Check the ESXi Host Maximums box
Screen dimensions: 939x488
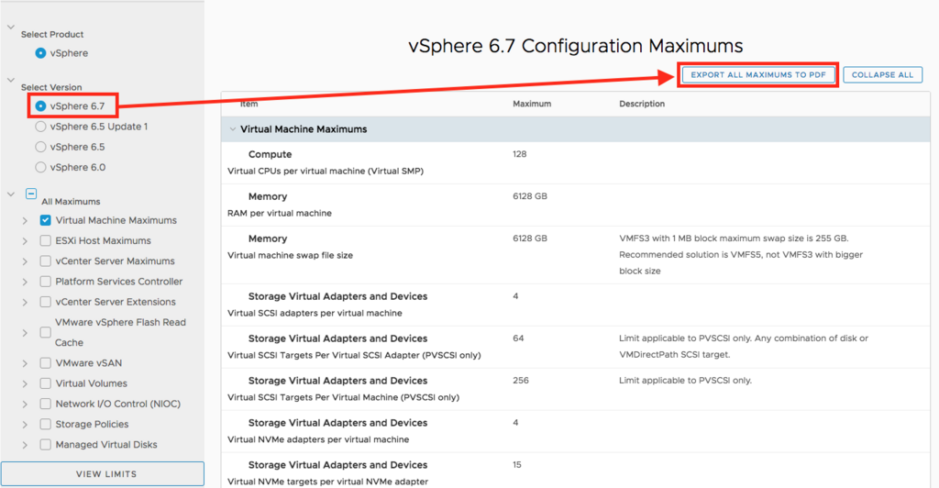tap(46, 240)
